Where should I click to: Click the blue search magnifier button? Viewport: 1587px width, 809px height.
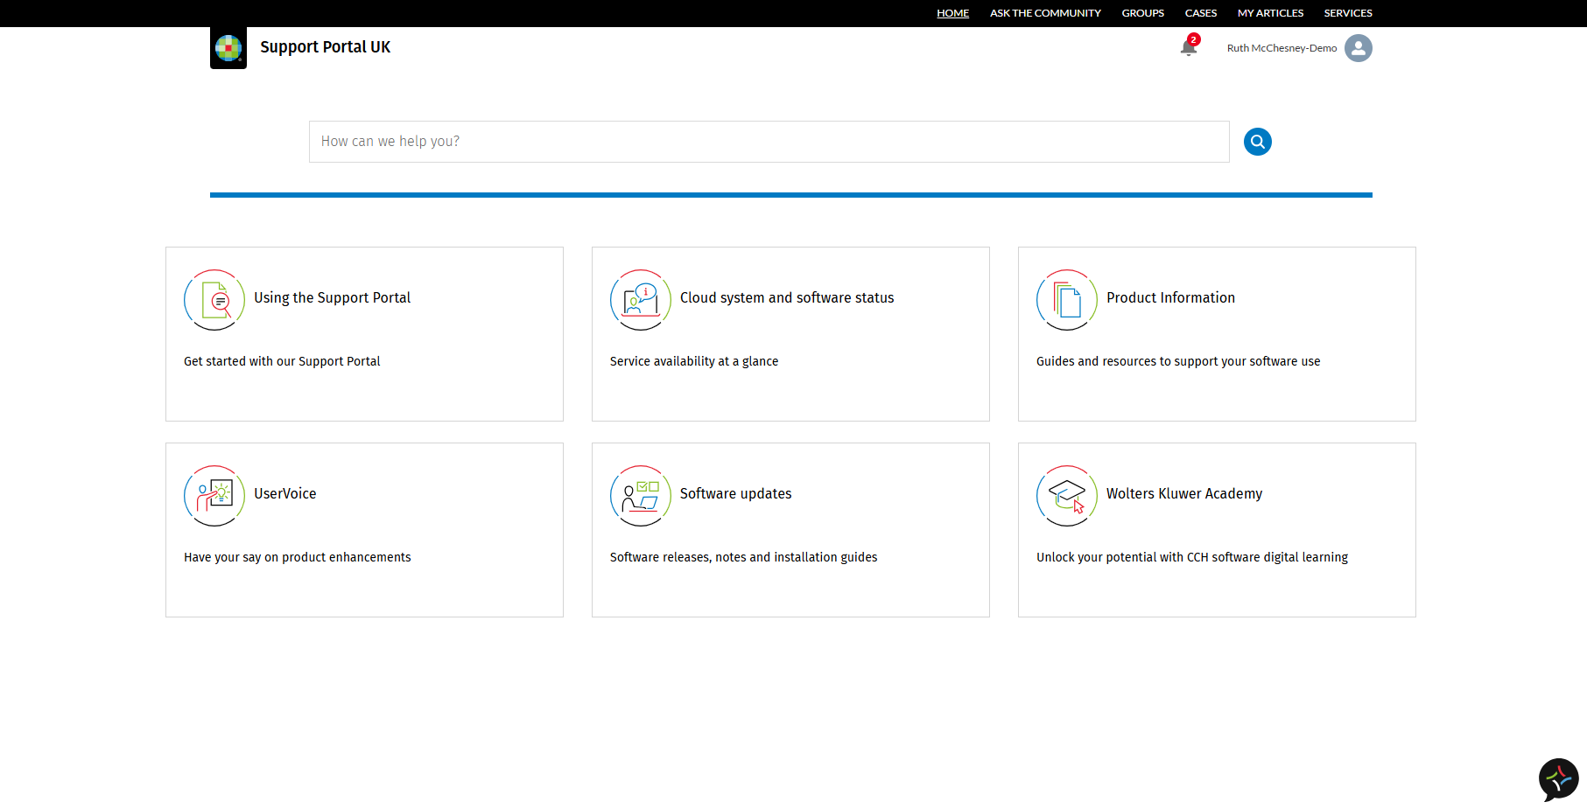pyautogui.click(x=1258, y=142)
